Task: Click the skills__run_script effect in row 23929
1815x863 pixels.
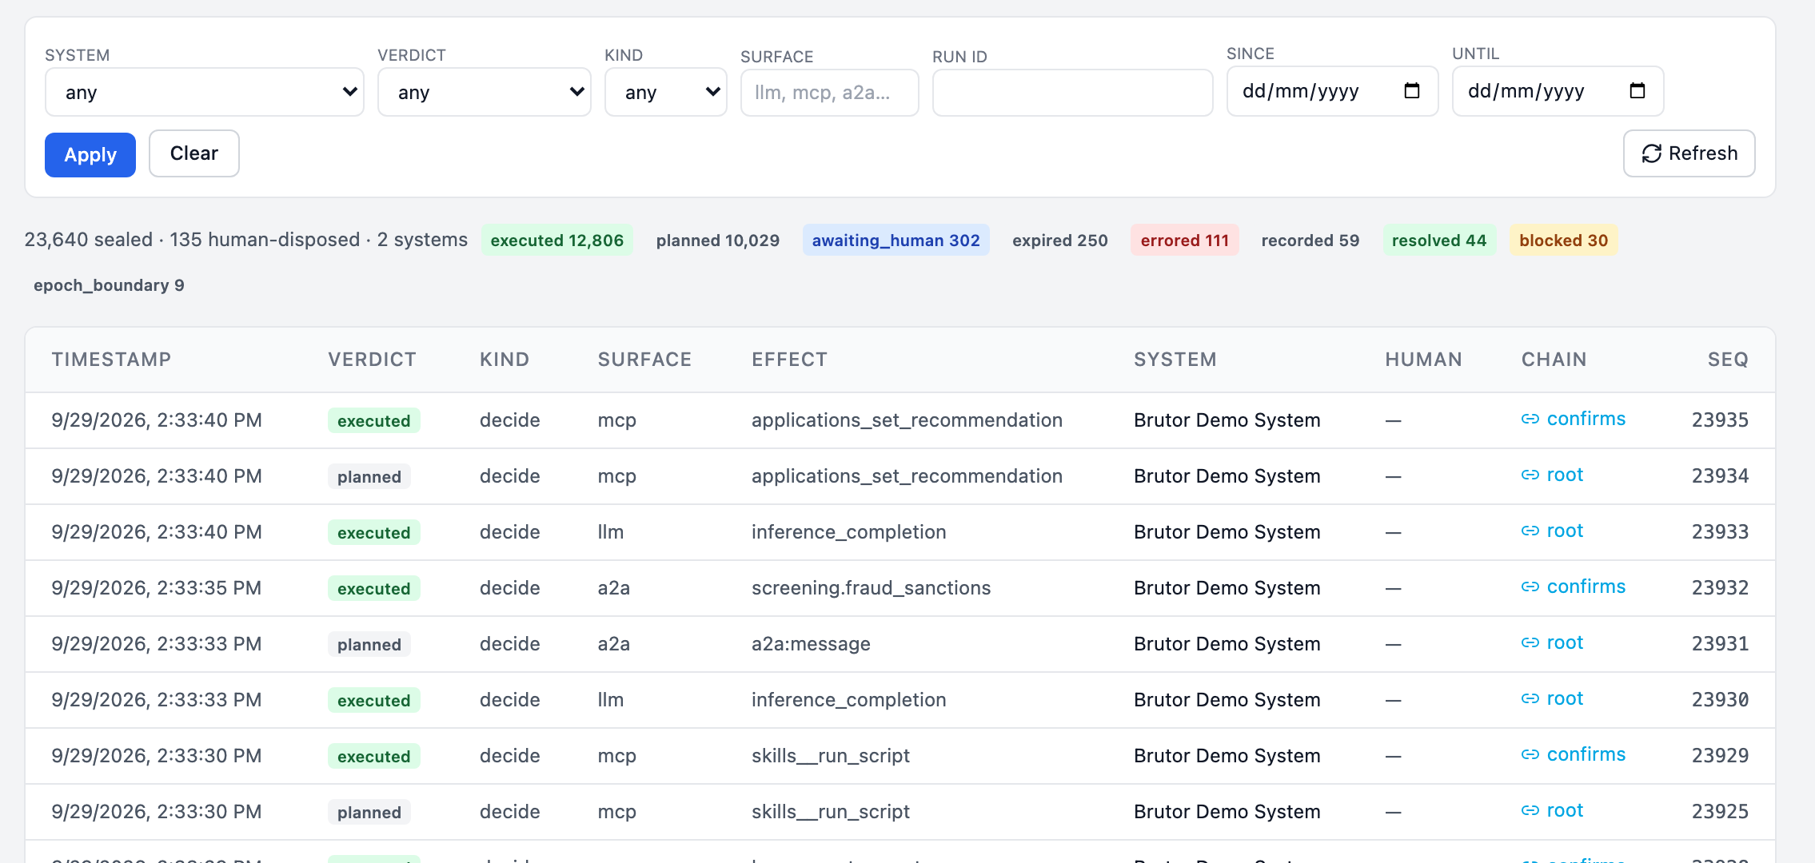Action: pyautogui.click(x=831, y=756)
